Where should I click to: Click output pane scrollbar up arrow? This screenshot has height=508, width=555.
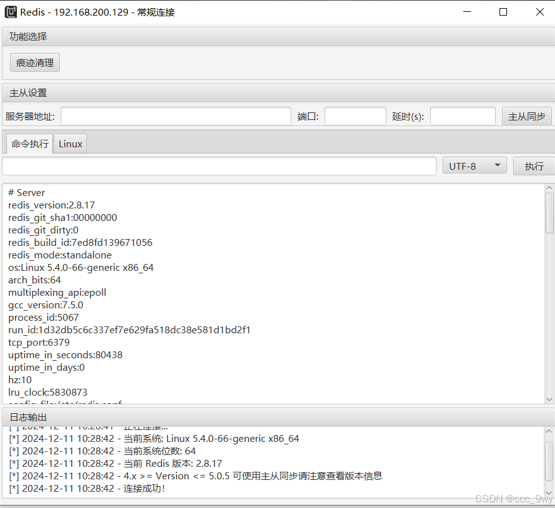(549, 188)
